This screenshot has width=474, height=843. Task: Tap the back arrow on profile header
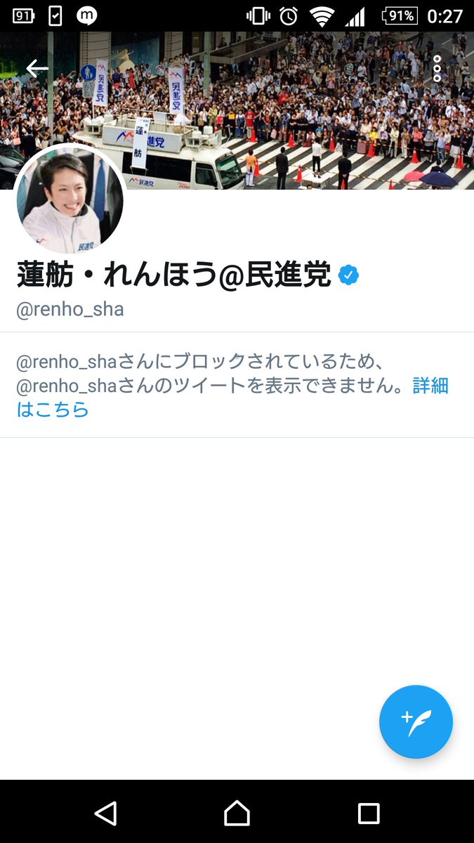click(x=37, y=68)
